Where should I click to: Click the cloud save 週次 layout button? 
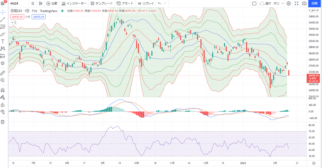[x=265, y=3]
